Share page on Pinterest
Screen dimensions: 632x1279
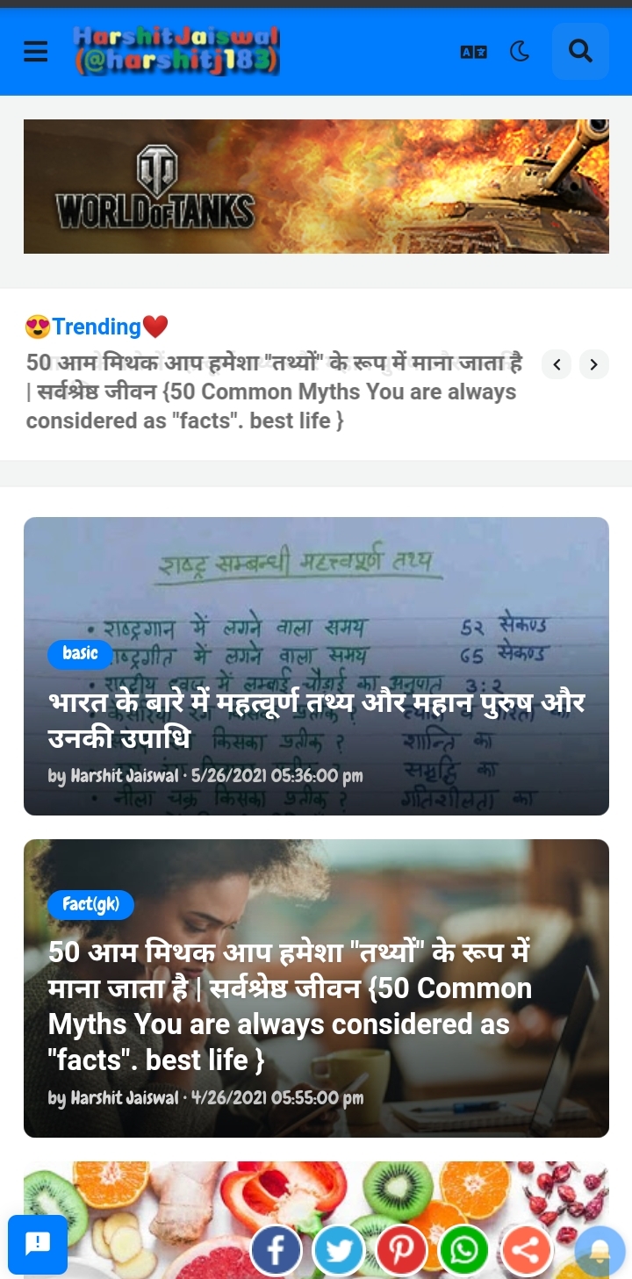click(x=401, y=1250)
